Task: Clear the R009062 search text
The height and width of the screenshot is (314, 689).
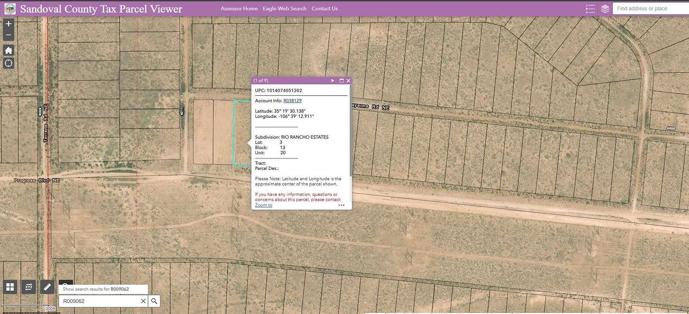Action: point(143,301)
